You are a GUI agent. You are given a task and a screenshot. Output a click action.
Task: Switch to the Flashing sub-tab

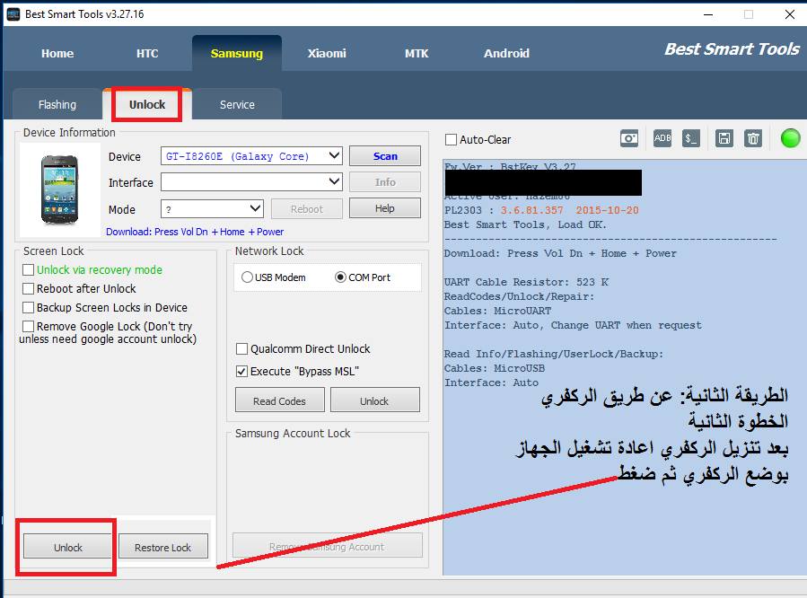(x=57, y=104)
